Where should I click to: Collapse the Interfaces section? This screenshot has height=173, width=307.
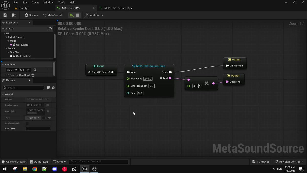tap(3, 64)
